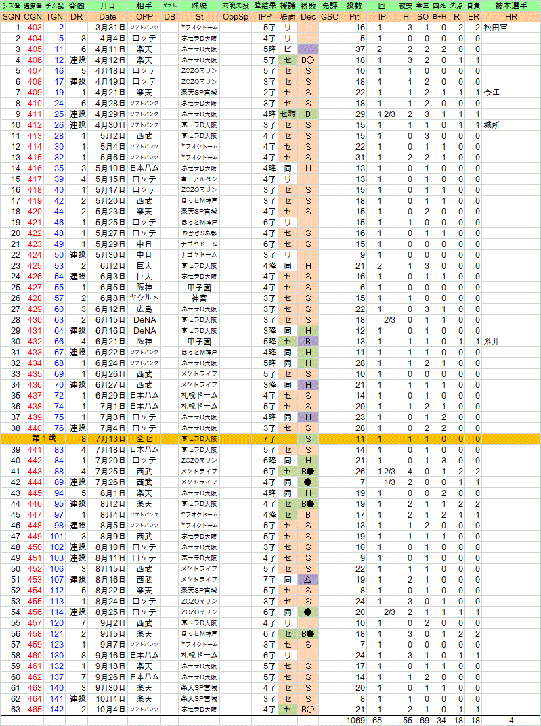The width and height of the screenshot is (541, 726).
Task: Select the 富山アルペン stadium cell
Action: tap(199, 179)
